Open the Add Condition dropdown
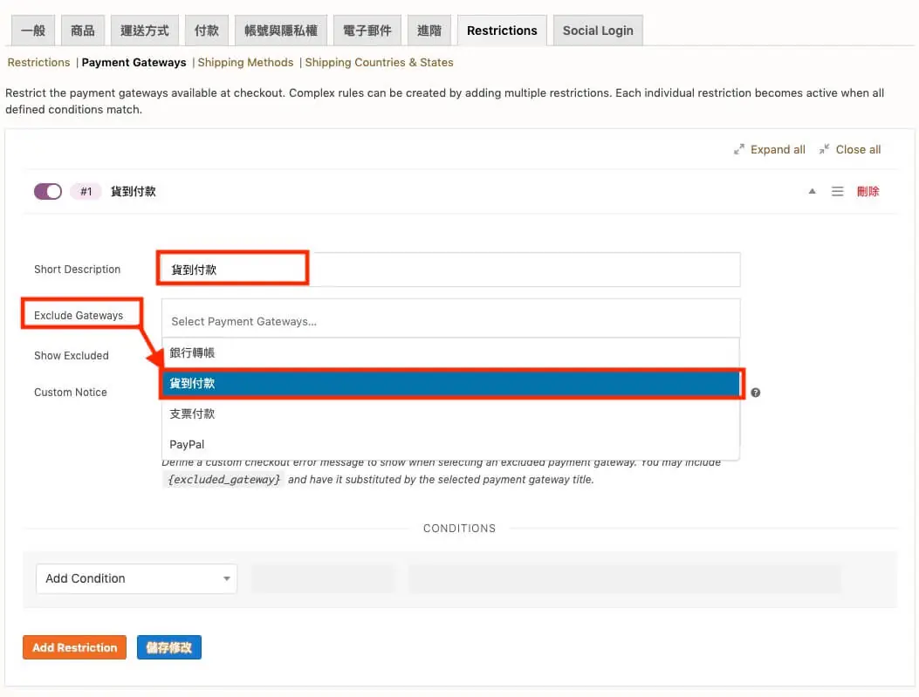 [136, 578]
